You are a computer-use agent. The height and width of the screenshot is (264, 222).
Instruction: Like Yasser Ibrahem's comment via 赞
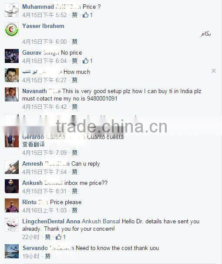74,42
